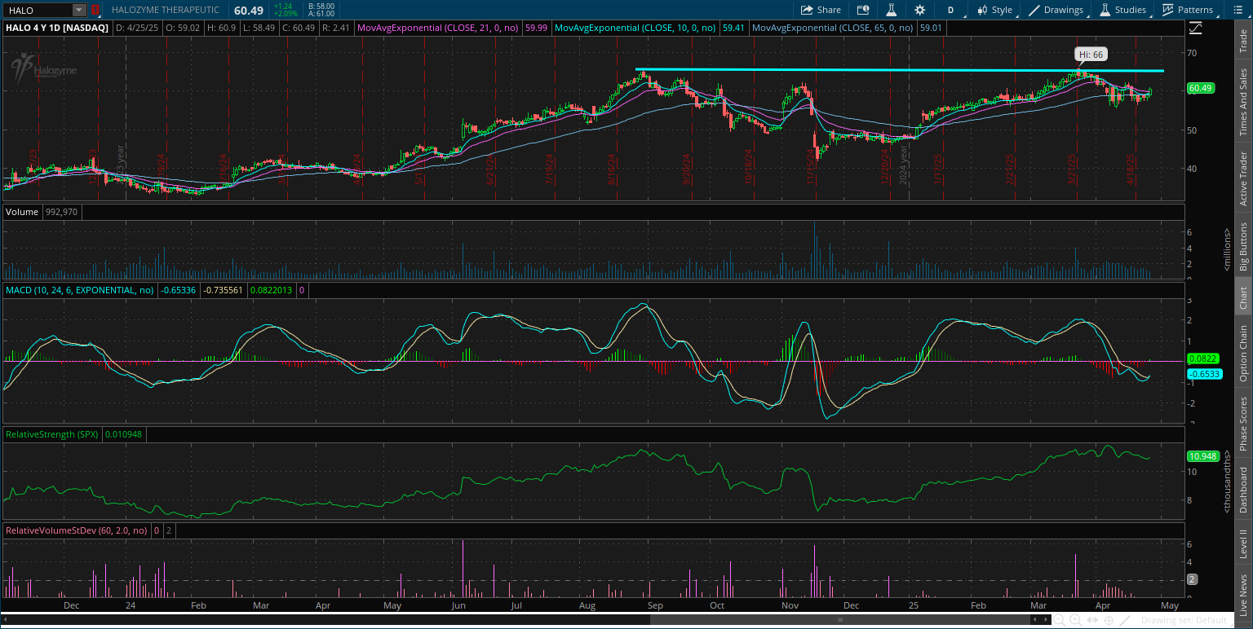
Task: Click the HALO 4 Y 1D [NASDAQ] label
Action: coord(57,28)
